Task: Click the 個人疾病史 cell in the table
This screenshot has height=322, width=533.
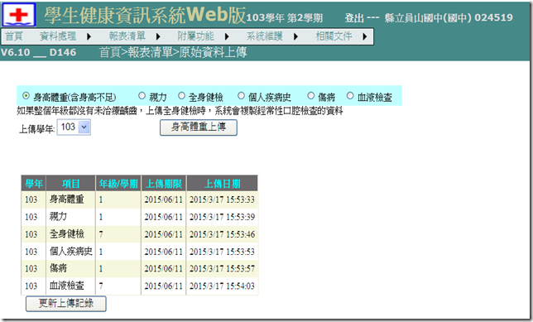Action: (70, 252)
